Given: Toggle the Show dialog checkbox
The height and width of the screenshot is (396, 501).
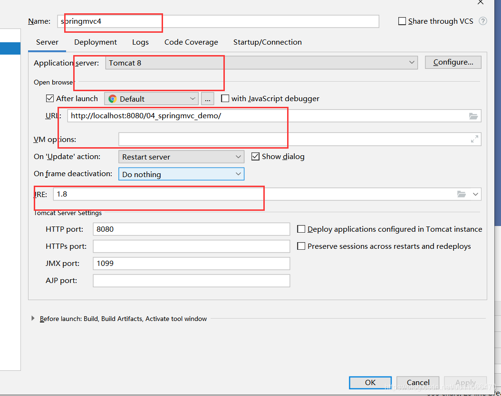Looking at the screenshot, I should pos(255,156).
